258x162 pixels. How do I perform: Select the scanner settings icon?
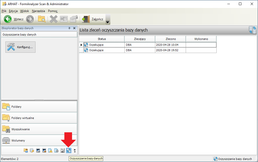(38, 150)
